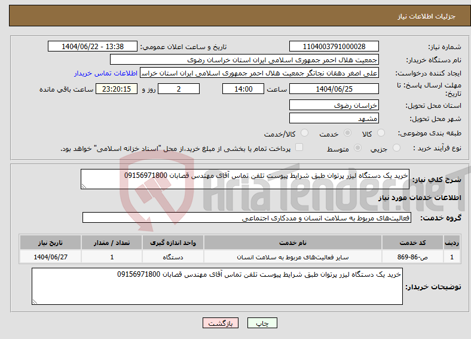
Task: Click the quantity cell beside دستگاه
Action: tap(112, 257)
